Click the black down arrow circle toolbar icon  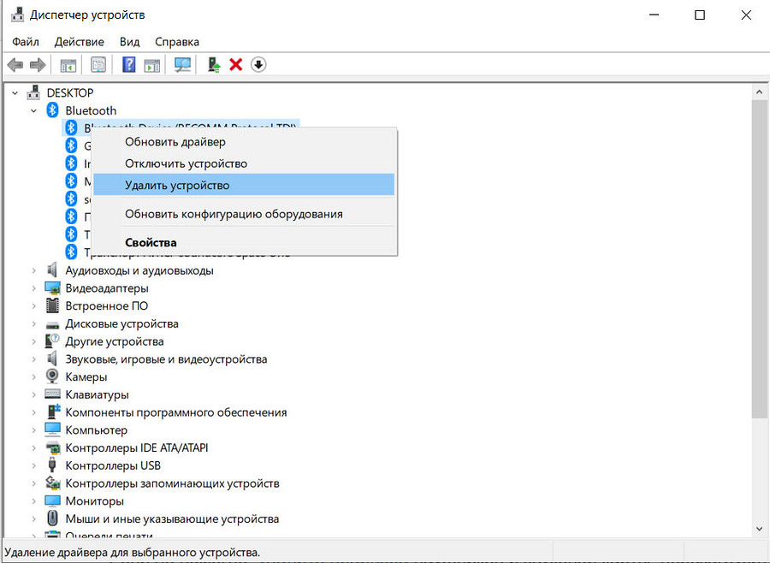(258, 64)
